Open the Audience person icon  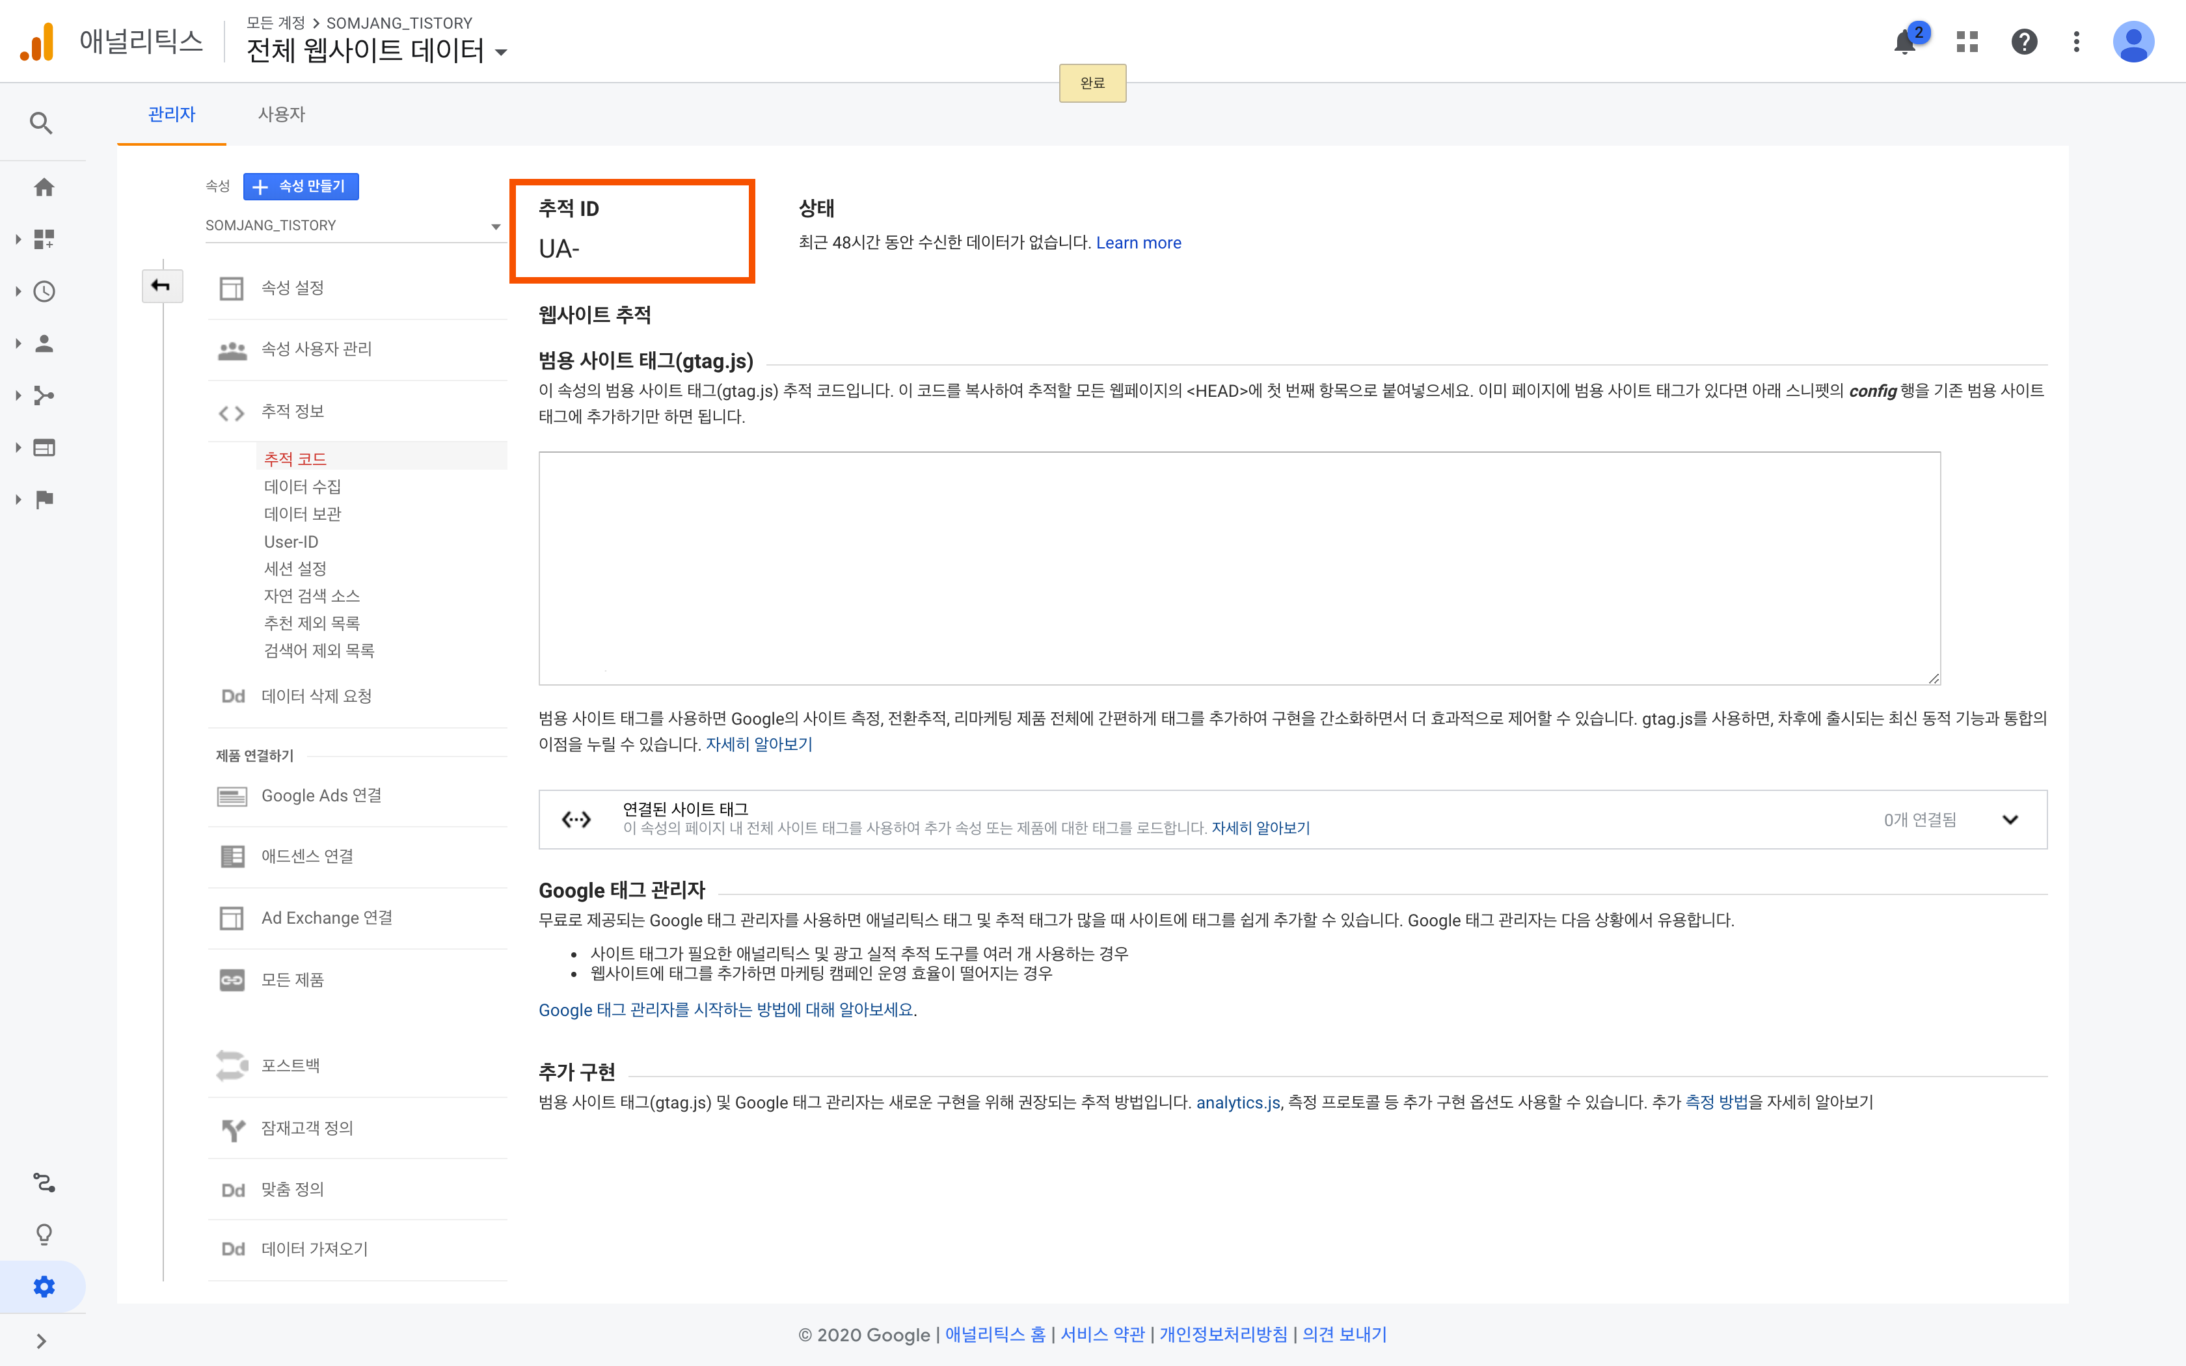tap(44, 343)
